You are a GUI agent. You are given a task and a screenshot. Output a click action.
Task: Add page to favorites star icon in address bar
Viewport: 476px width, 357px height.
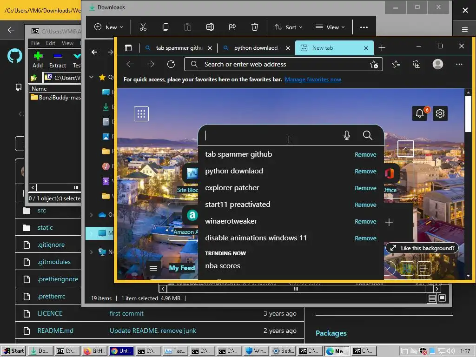pos(374,64)
